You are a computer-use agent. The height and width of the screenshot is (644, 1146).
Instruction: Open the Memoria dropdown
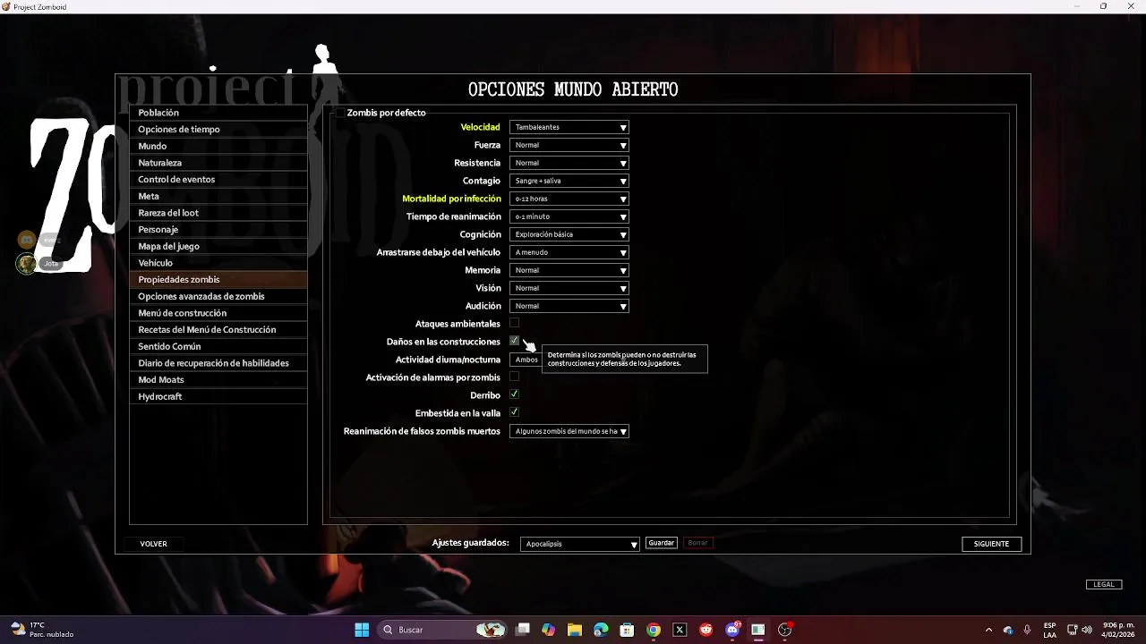(x=569, y=270)
